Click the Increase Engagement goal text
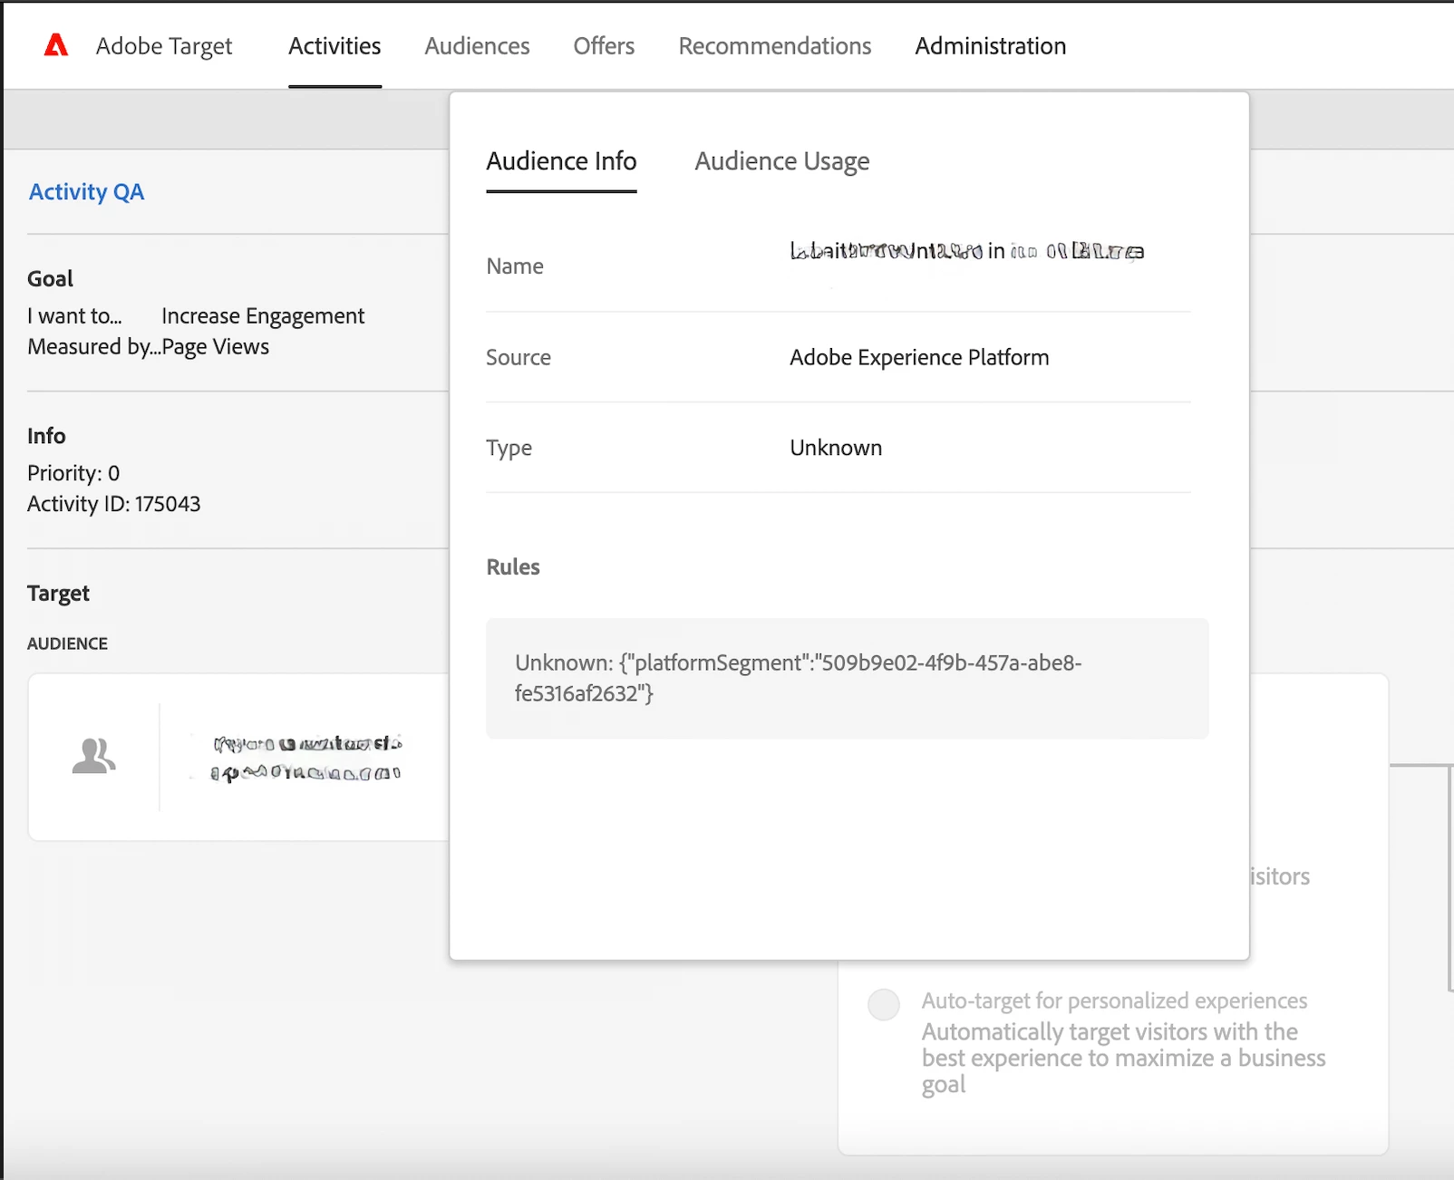The image size is (1454, 1180). pos(263,316)
